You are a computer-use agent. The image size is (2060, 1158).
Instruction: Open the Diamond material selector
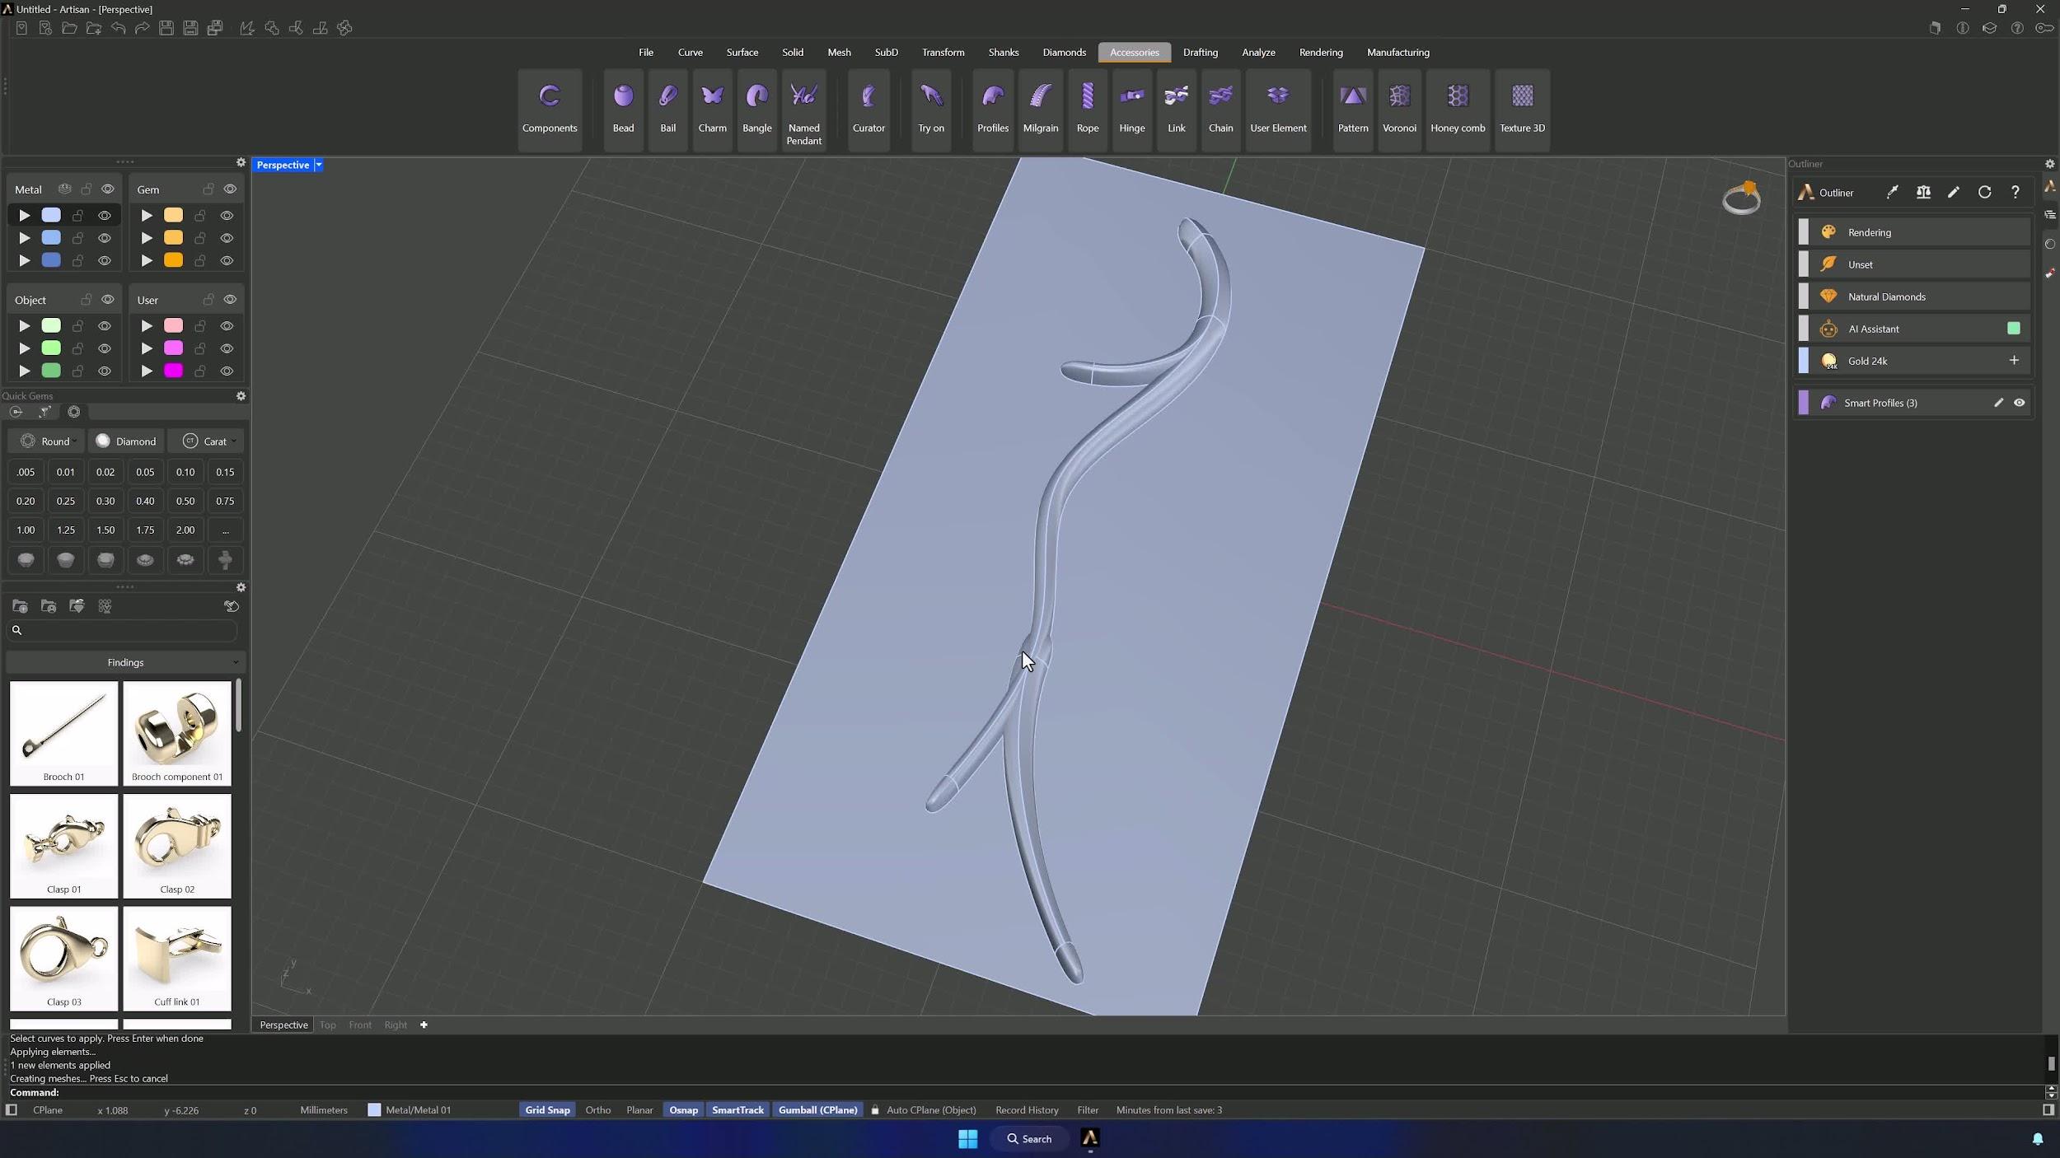[x=127, y=441]
